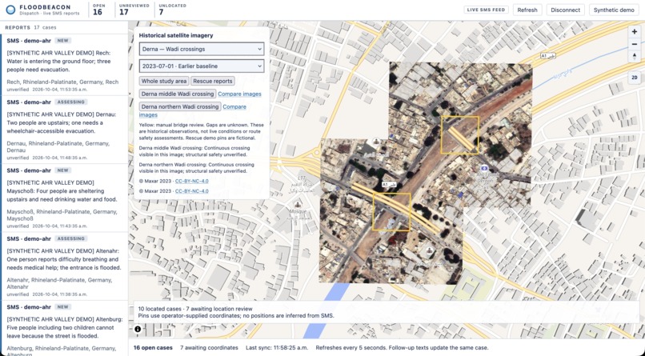Screen dimensions: 645x356
Task: Click the ASSESSING badge on Dernau report
Action: pos(70,102)
